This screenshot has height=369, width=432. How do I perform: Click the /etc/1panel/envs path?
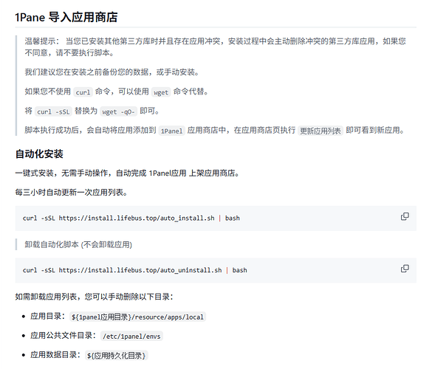[x=131, y=336]
